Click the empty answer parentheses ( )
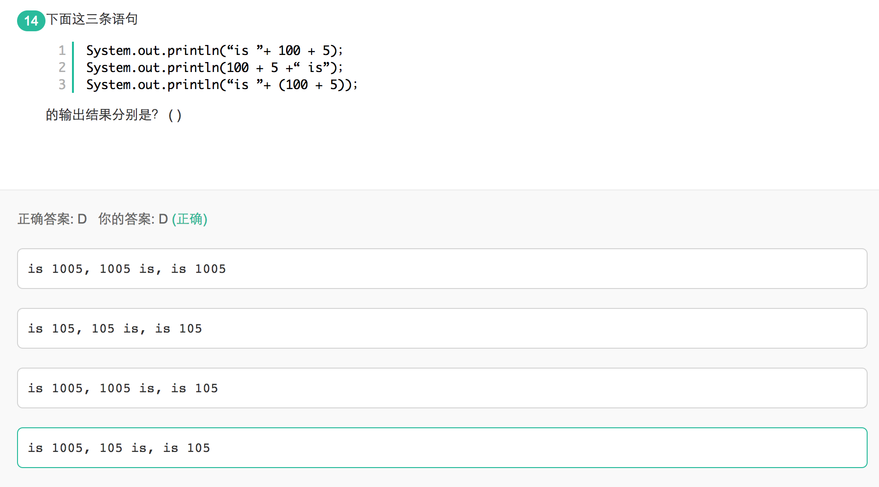Screen dimensions: 879x487 [175, 115]
